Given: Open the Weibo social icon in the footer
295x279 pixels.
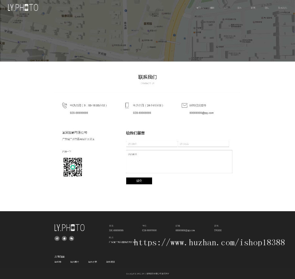Looking at the screenshot, I should pos(57,238).
